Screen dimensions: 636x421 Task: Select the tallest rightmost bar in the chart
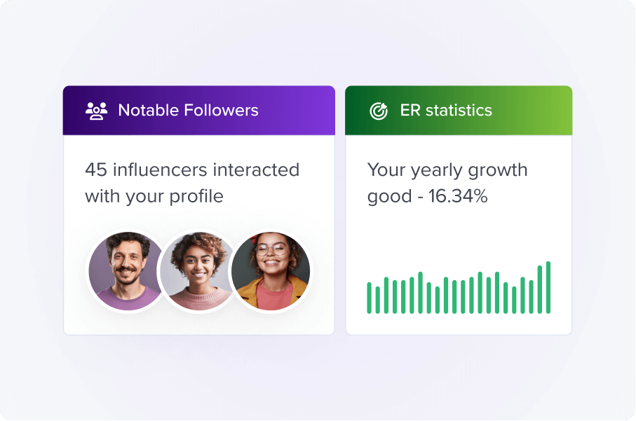[548, 287]
